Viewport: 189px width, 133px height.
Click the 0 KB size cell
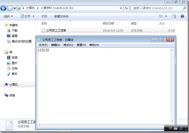(x=171, y=31)
